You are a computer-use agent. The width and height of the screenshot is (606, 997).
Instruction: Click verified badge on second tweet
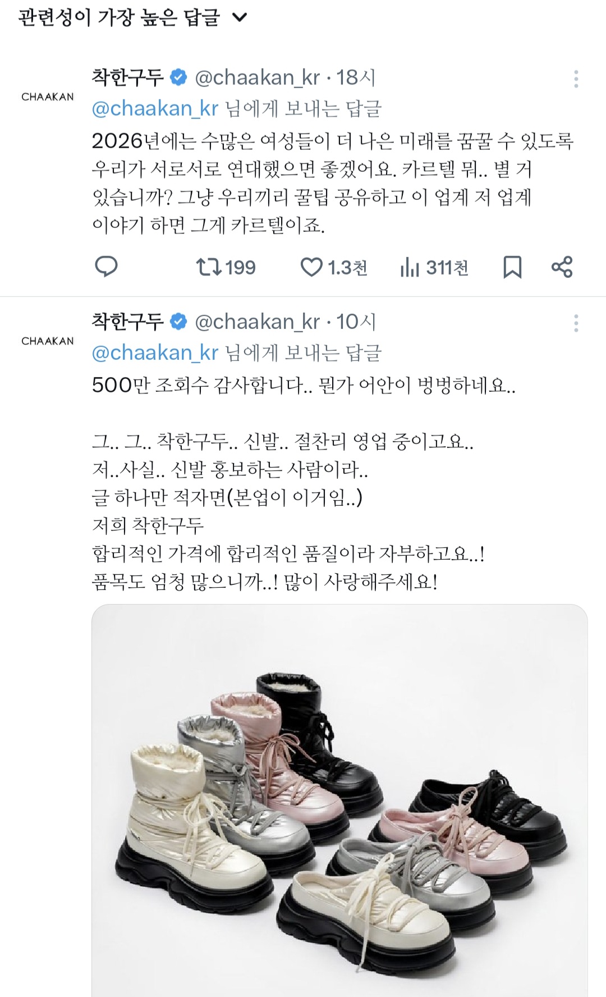pos(178,322)
